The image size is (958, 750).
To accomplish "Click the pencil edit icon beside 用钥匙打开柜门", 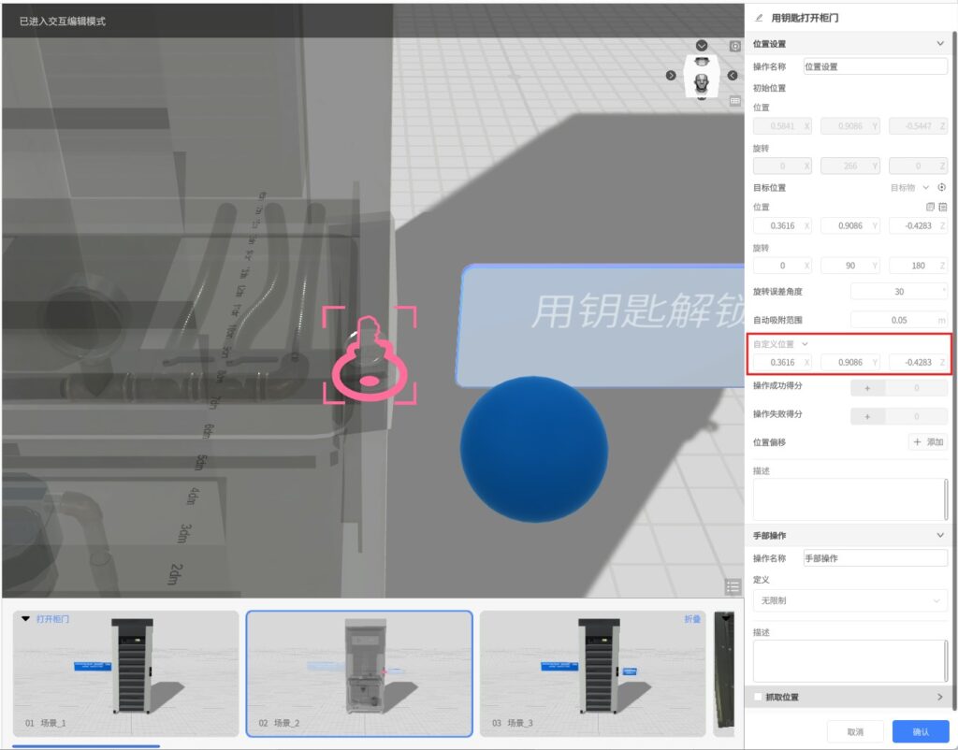I will point(759,17).
